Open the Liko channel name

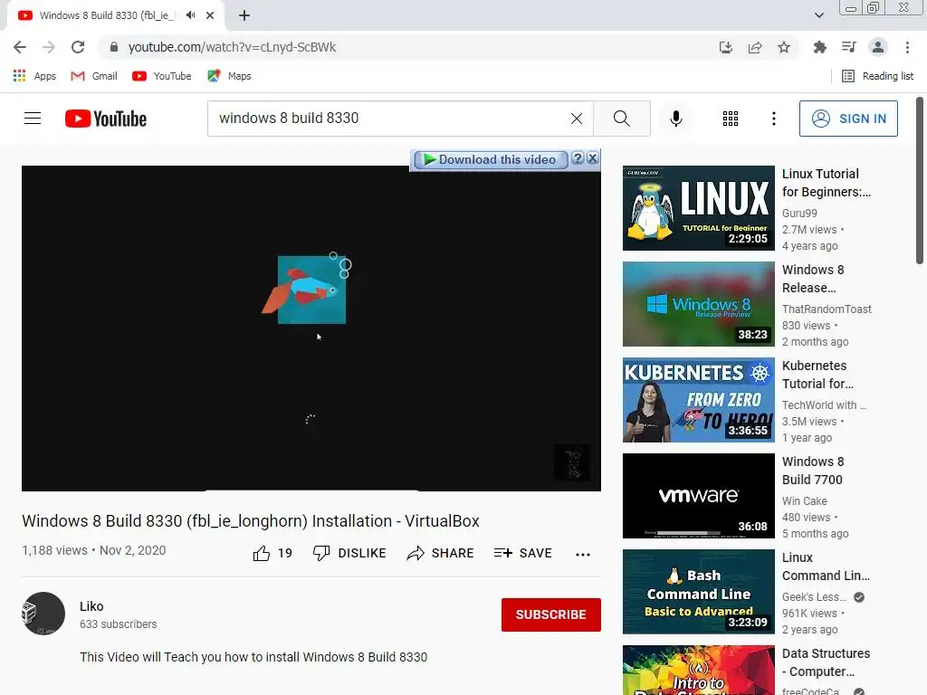click(91, 606)
